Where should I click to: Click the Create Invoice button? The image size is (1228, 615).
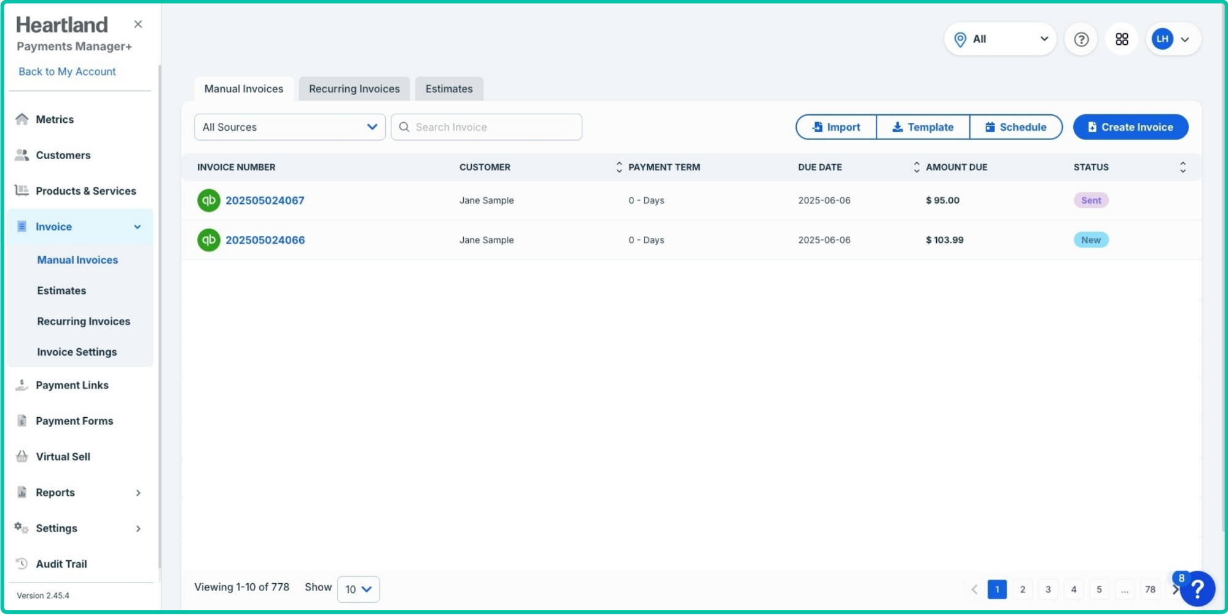[1130, 127]
